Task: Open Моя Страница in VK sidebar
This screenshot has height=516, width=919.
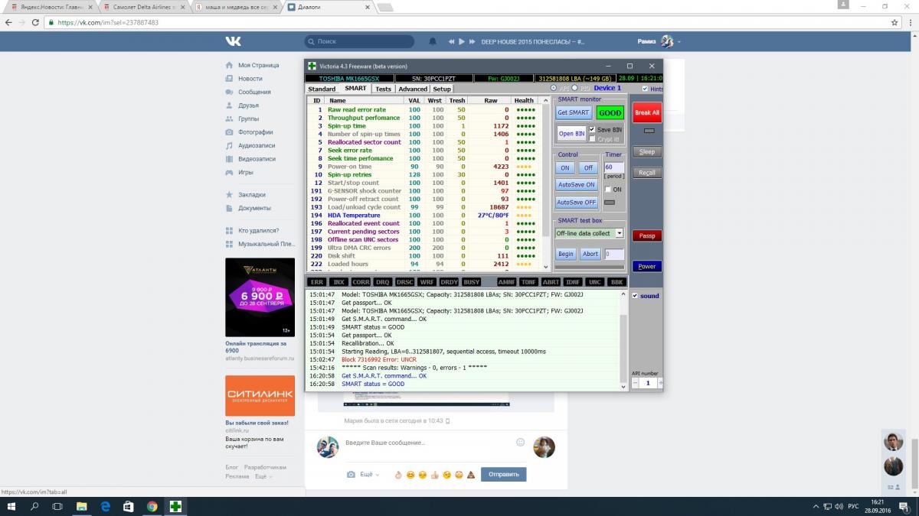Action: 258,65
